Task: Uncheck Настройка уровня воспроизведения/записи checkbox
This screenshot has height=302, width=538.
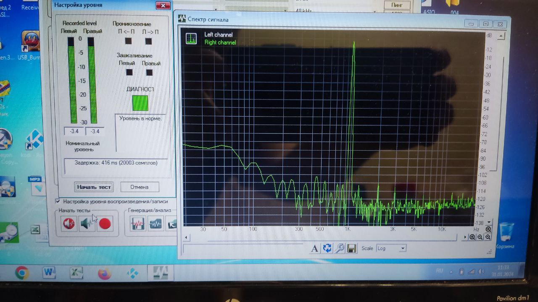Action: (x=58, y=201)
